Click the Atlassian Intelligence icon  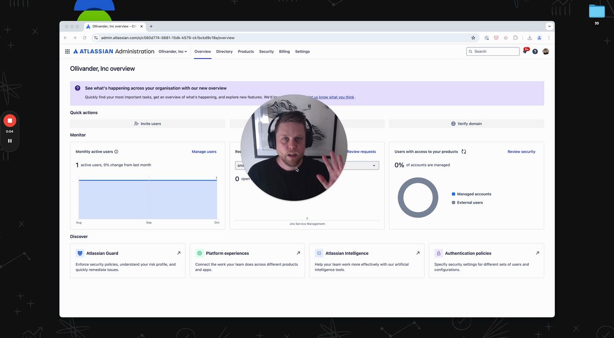(319, 253)
